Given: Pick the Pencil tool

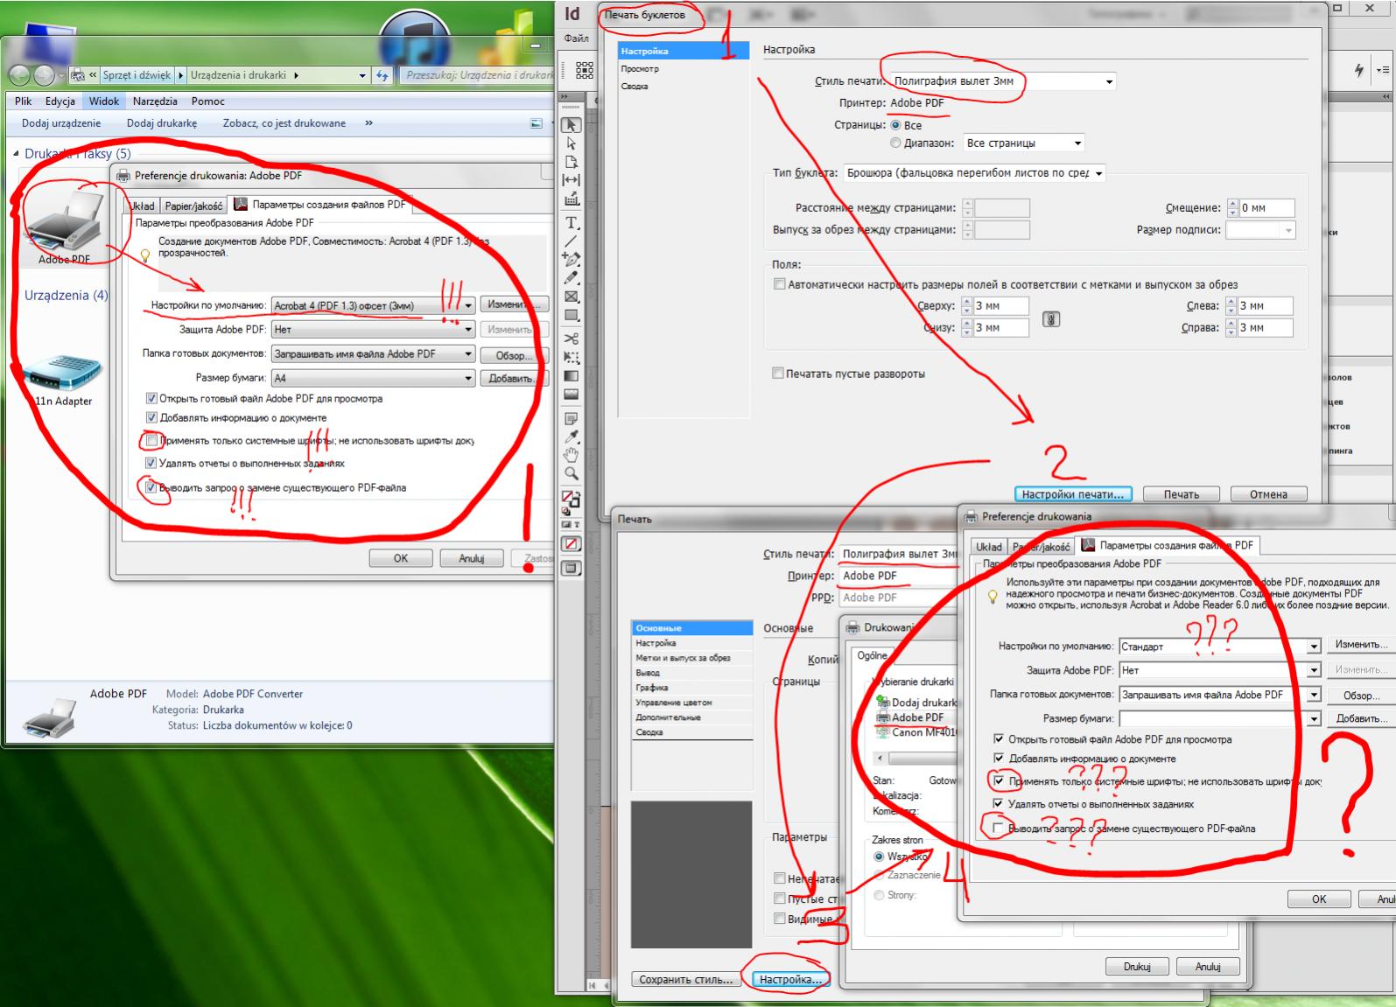Looking at the screenshot, I should (571, 278).
